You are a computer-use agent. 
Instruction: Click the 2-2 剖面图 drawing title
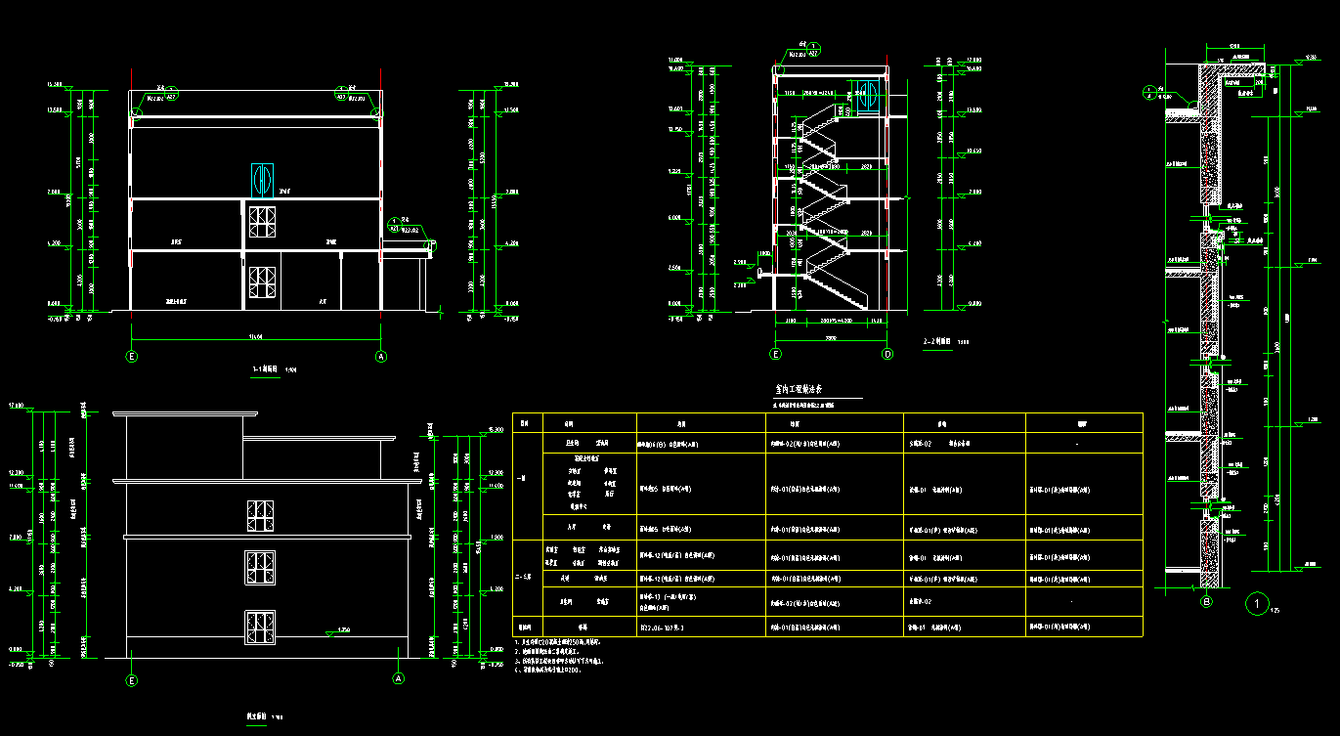click(942, 342)
